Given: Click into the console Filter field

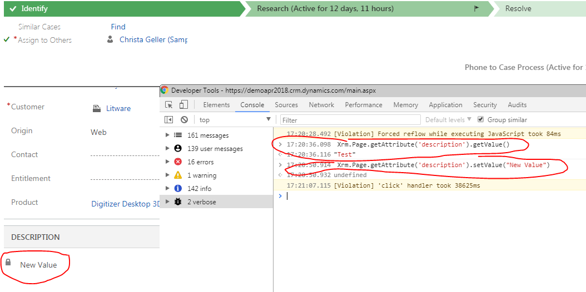Looking at the screenshot, I should click(x=351, y=120).
